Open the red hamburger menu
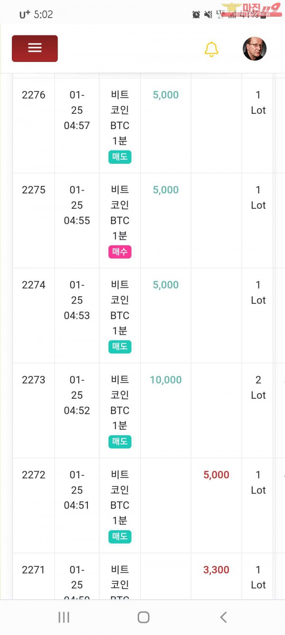 tap(35, 48)
